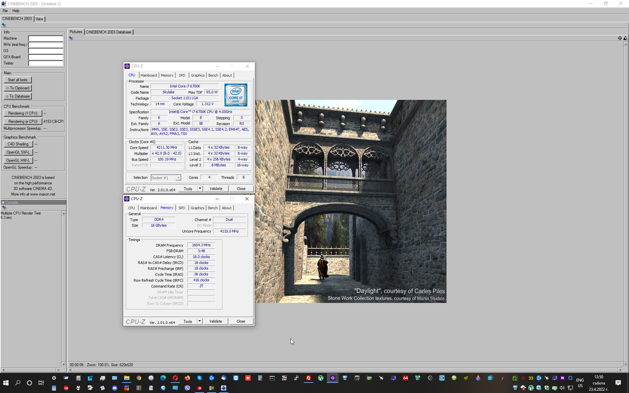Select the Pictures tab
629x393 pixels.
pyautogui.click(x=76, y=32)
